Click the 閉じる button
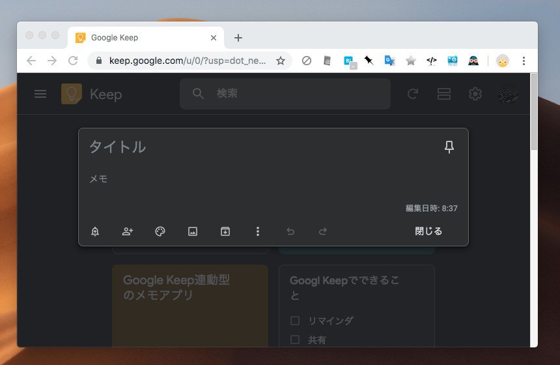This screenshot has width=560, height=365. point(428,231)
